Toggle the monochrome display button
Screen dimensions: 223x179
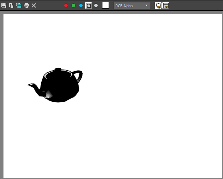pos(96,5)
